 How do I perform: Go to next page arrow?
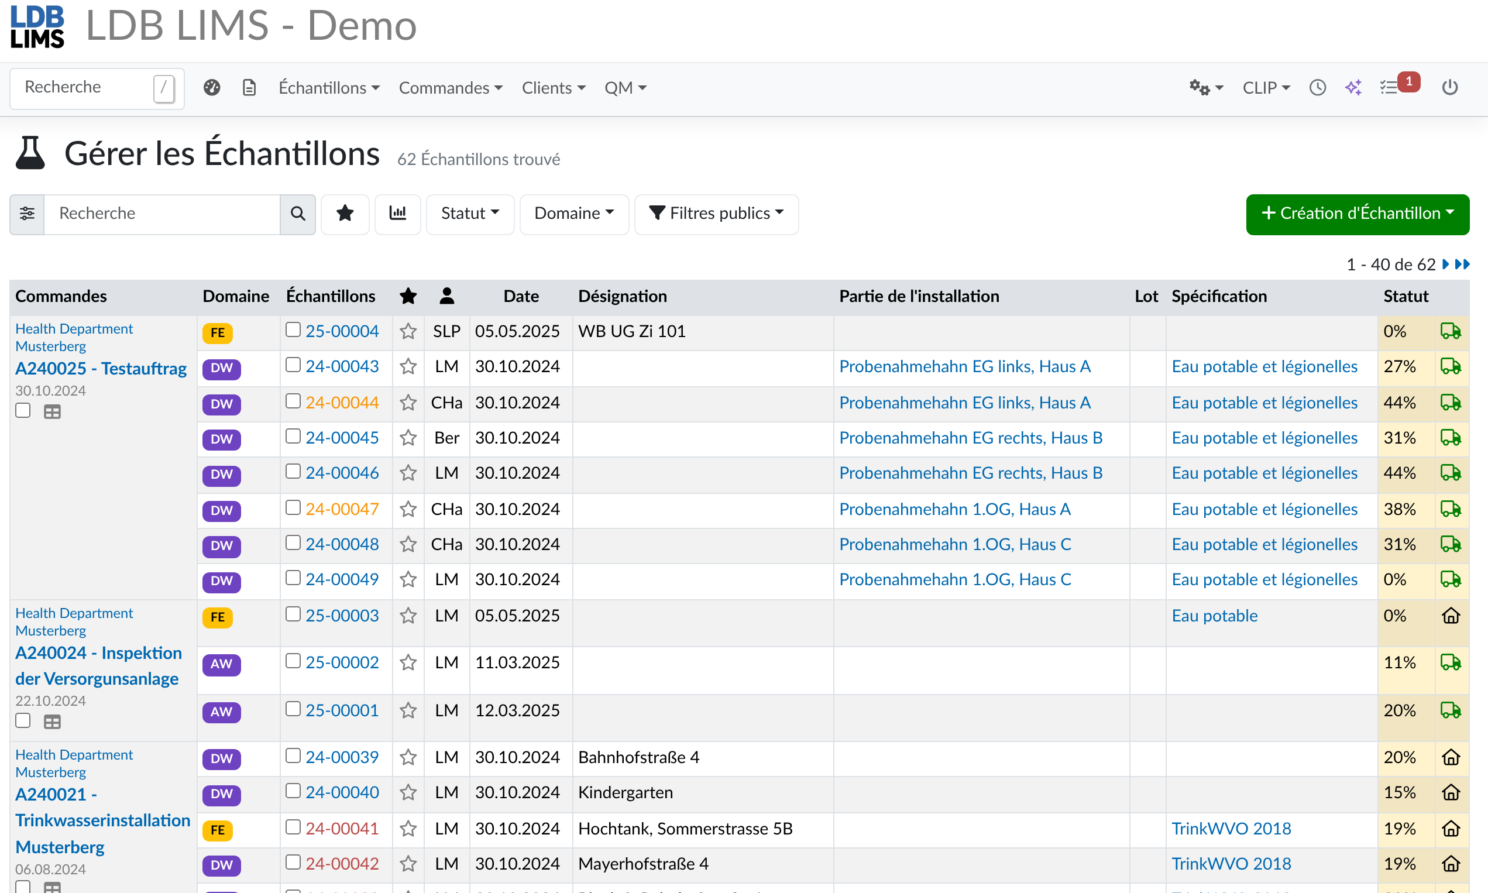point(1445,264)
